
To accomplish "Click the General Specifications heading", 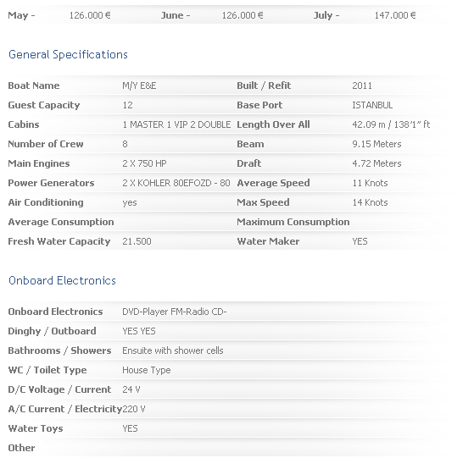I will [x=68, y=55].
